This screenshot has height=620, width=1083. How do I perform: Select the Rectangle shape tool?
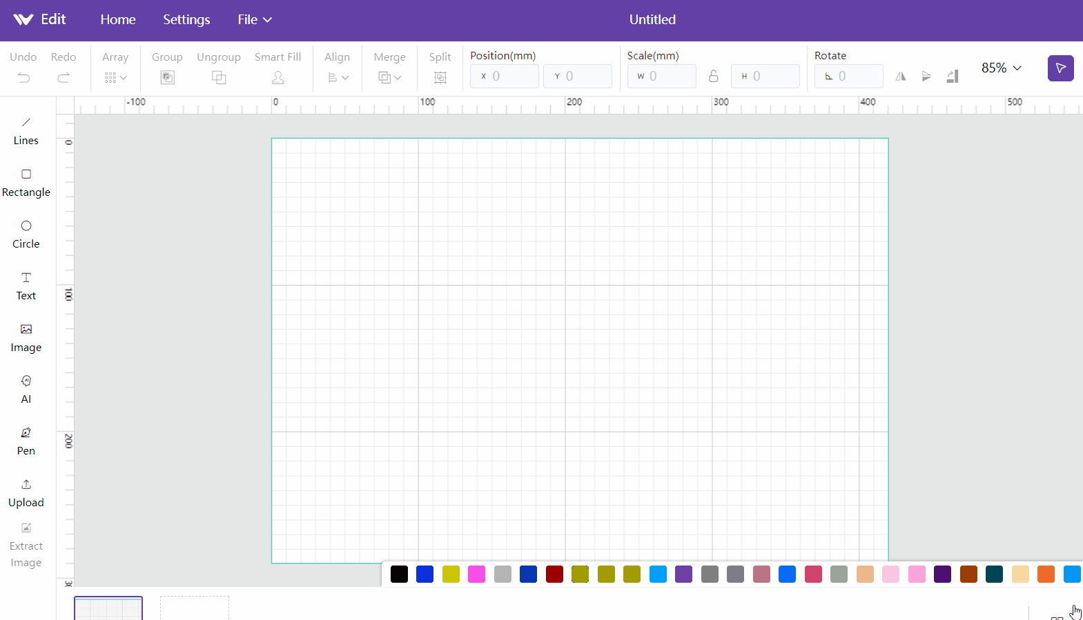[x=26, y=183]
